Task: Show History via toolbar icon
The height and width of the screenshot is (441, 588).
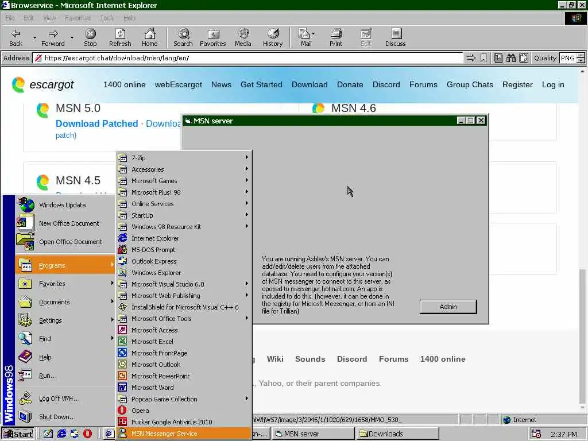Action: pos(273,37)
